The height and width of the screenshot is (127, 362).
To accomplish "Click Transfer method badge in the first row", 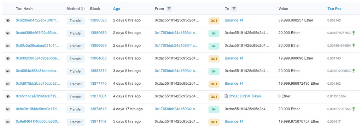I will click(x=76, y=21).
